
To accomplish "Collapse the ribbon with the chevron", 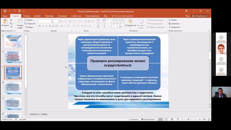I will click(x=209, y=31).
